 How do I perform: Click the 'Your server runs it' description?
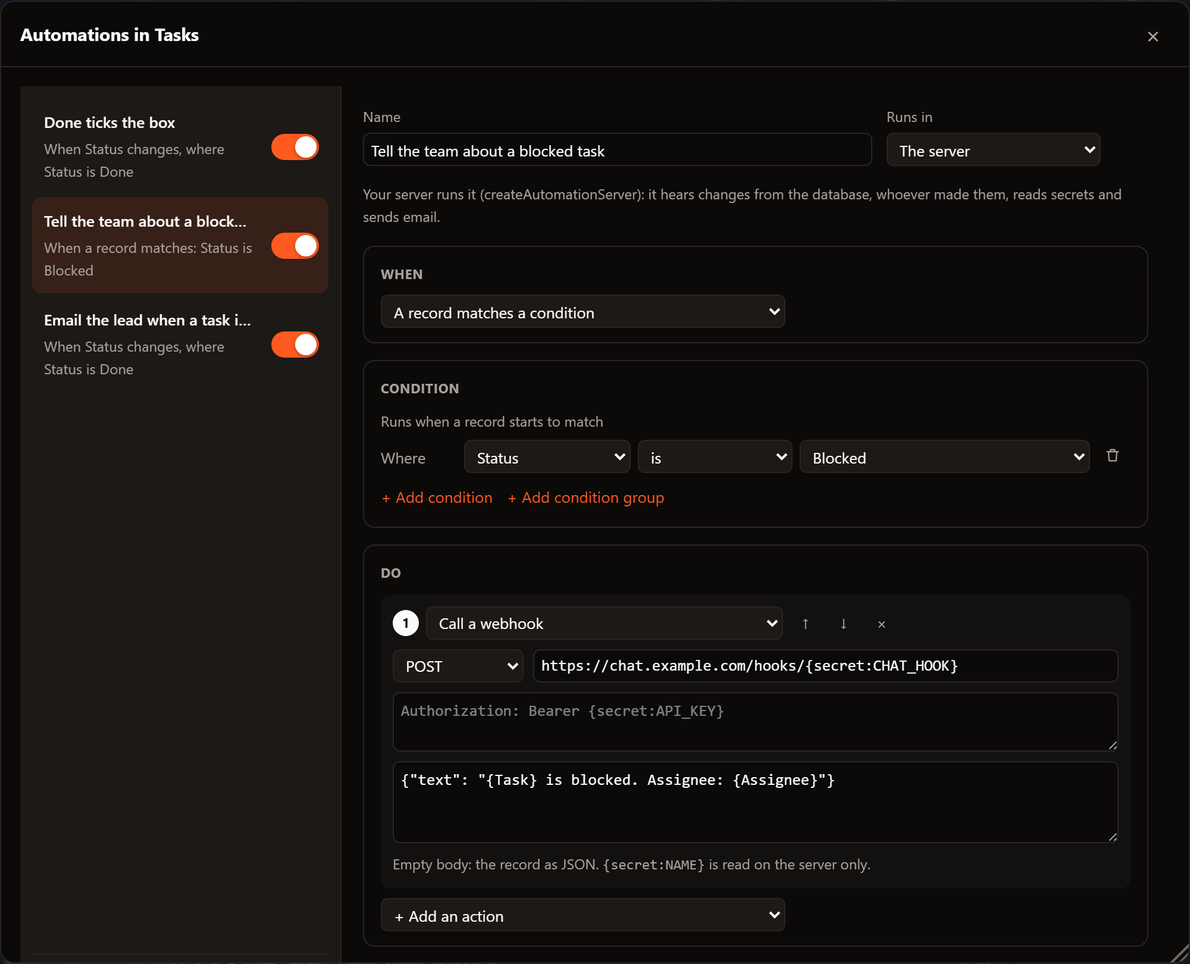[x=742, y=206]
